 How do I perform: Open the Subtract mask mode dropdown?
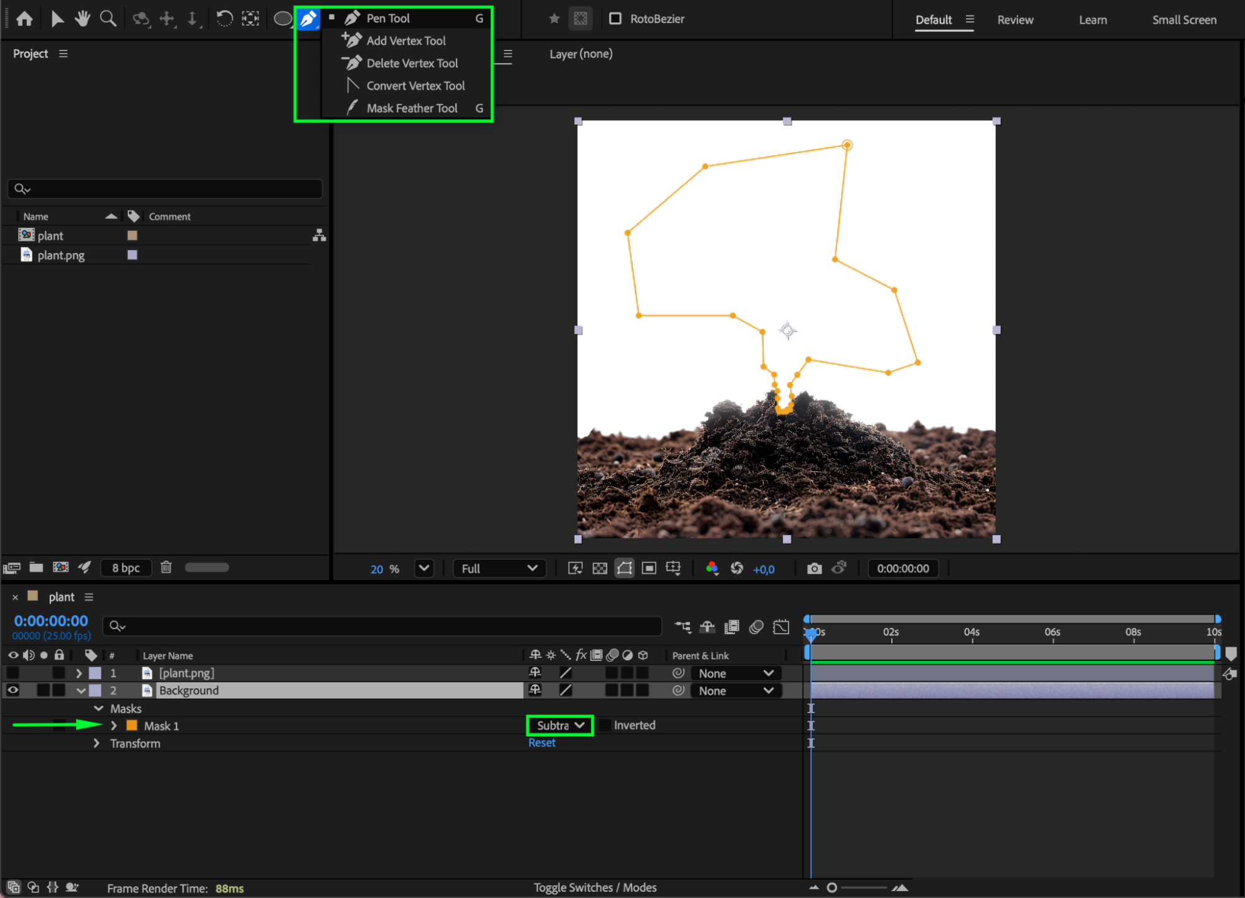point(560,725)
